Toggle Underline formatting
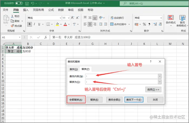 (x=39, y=24)
